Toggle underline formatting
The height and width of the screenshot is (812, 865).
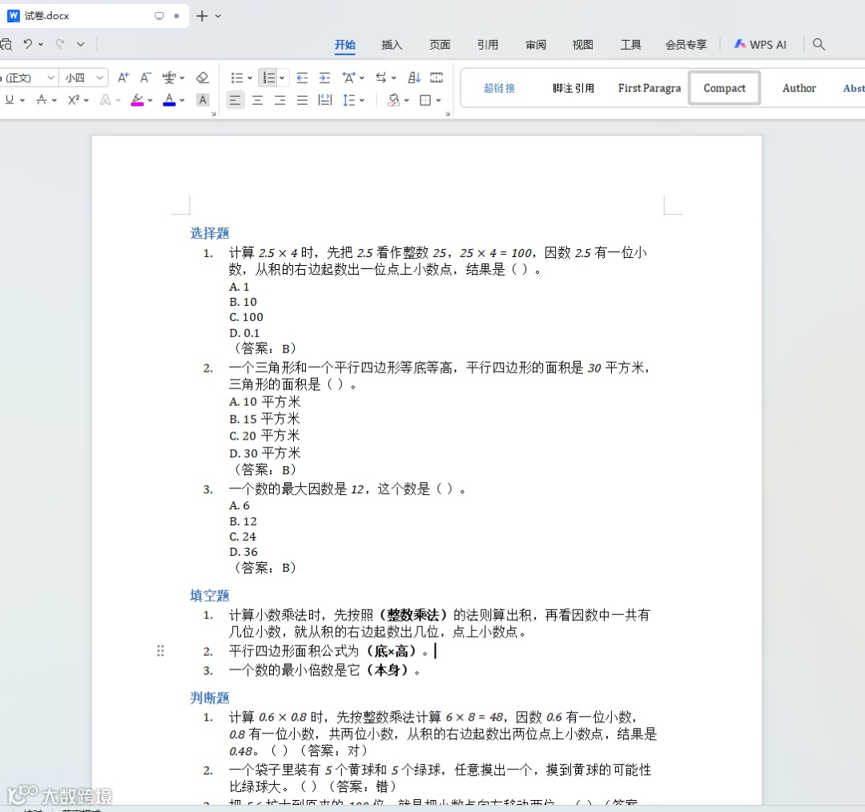pos(10,100)
